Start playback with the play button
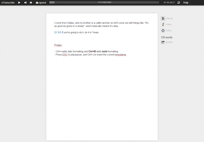The image size is (204, 142). 19,3
